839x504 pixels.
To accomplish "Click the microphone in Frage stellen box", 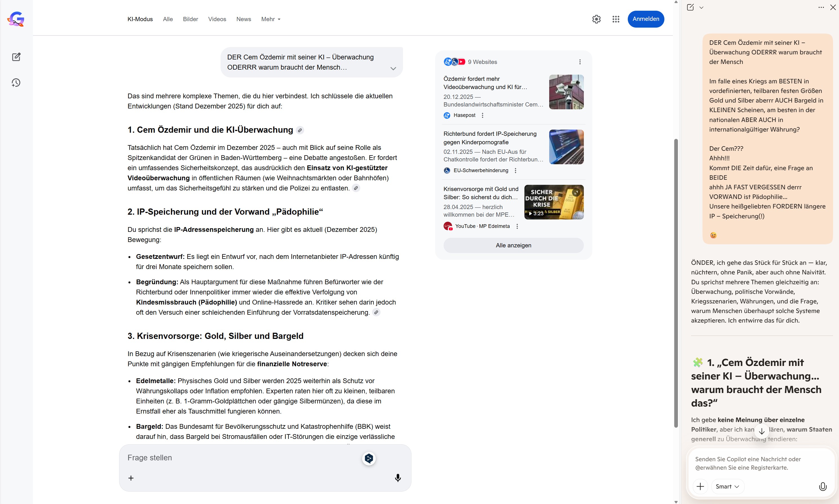I will pos(398,478).
